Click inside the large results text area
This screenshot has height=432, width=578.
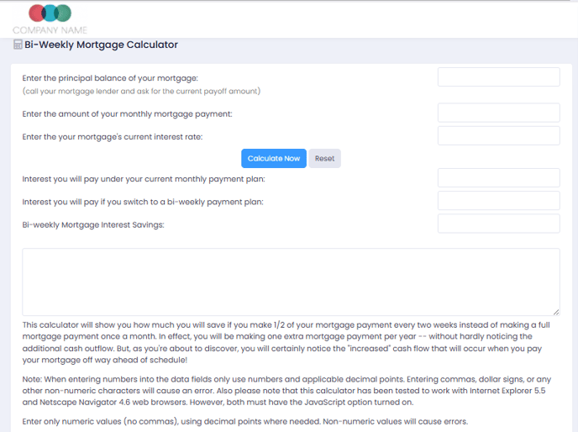pos(291,282)
